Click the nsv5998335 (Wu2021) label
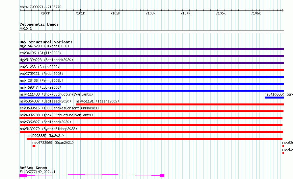293x179 pixels. pos(45,136)
